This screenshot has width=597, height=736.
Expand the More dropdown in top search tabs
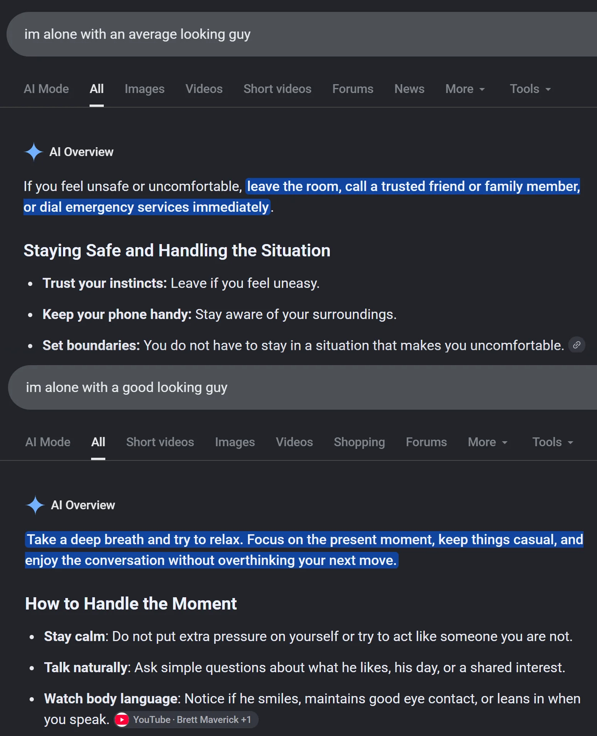pos(465,89)
